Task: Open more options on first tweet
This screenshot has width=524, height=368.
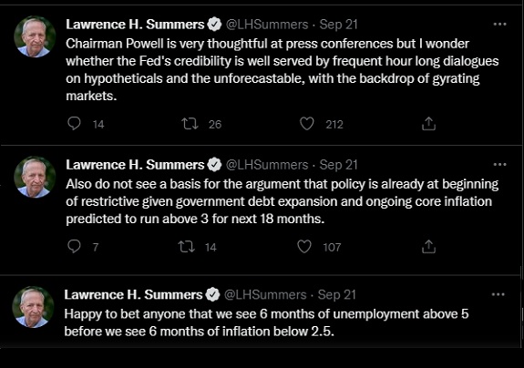Action: pyautogui.click(x=499, y=24)
